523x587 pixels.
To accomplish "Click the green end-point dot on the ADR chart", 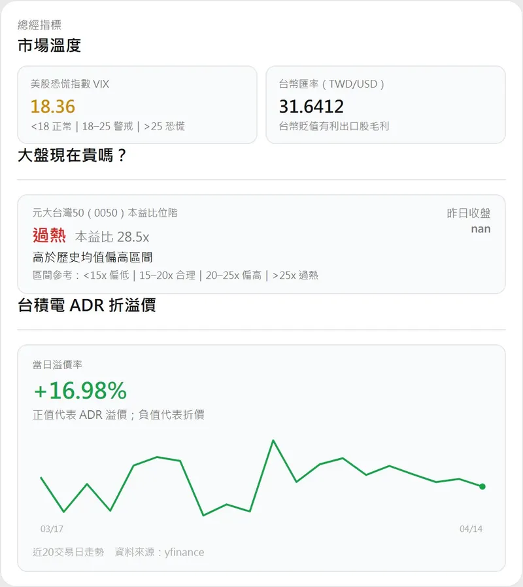I will point(482,486).
